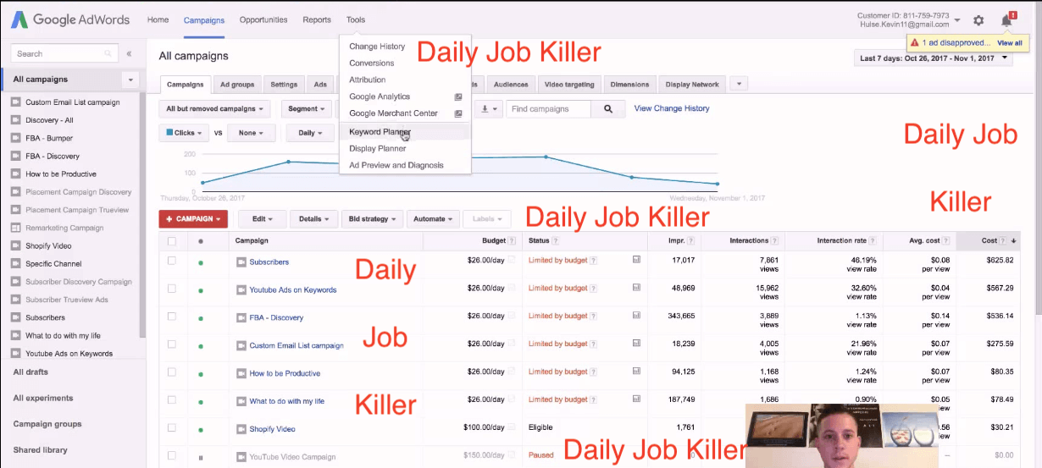Viewport: 1042px width, 468px height.
Task: Open the Youtube Ads on Keywords campaign link
Action: pyautogui.click(x=293, y=290)
